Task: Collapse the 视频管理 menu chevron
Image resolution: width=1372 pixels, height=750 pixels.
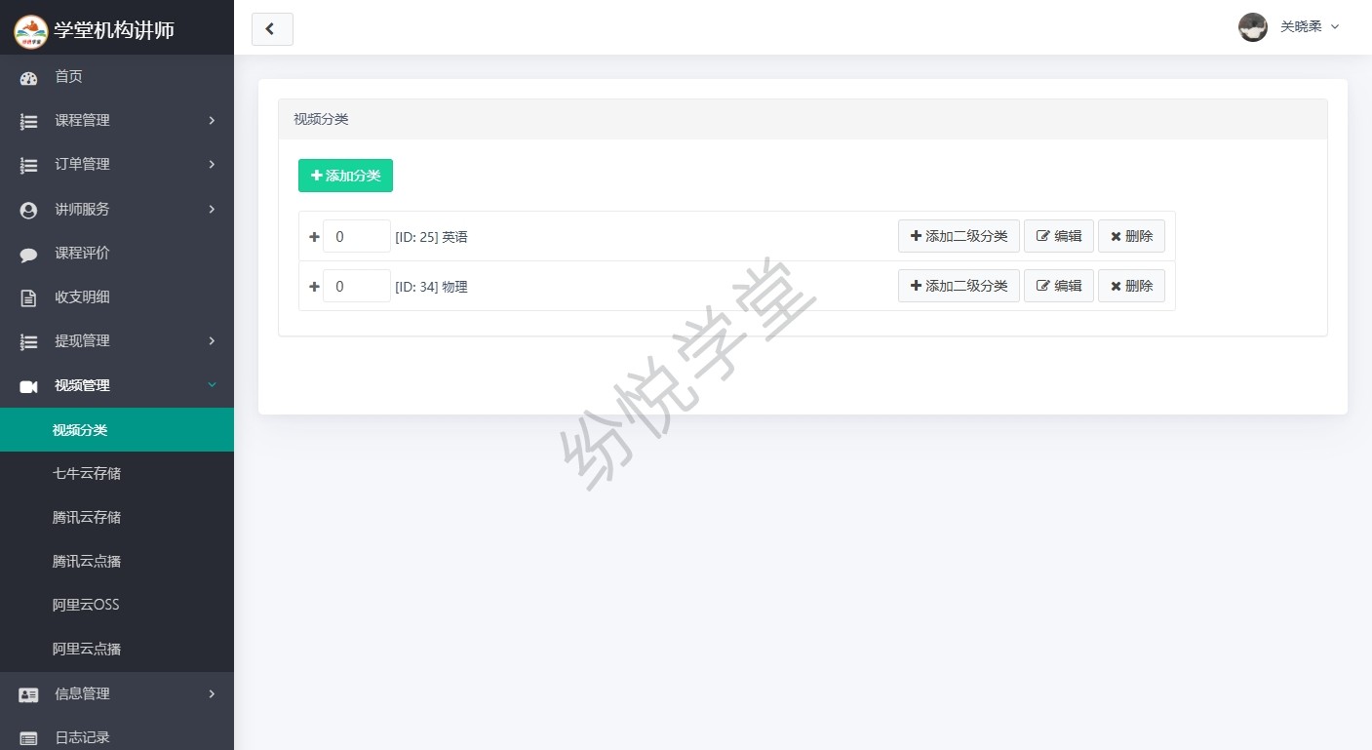Action: coord(212,385)
